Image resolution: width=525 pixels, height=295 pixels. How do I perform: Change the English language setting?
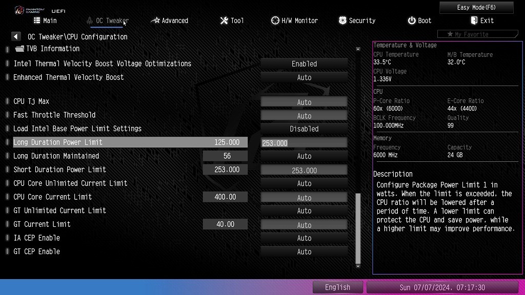tap(337, 287)
